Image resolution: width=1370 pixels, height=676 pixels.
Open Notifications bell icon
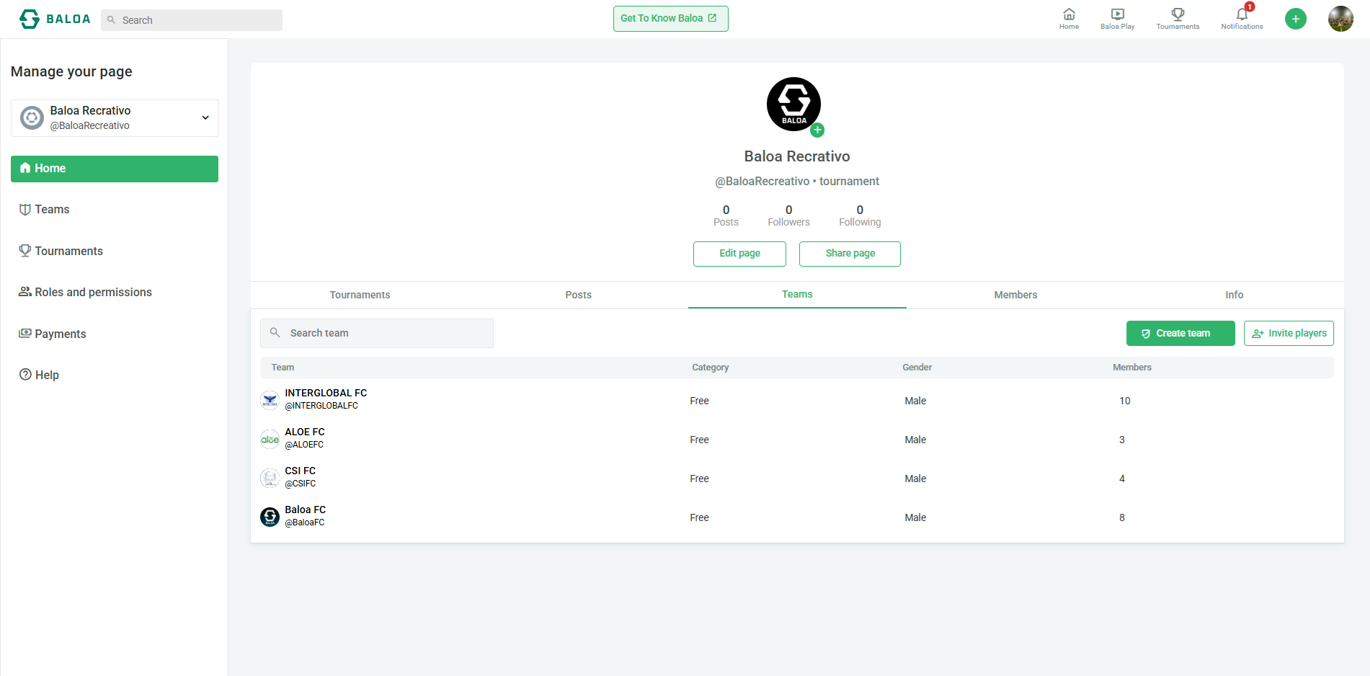[1242, 19]
